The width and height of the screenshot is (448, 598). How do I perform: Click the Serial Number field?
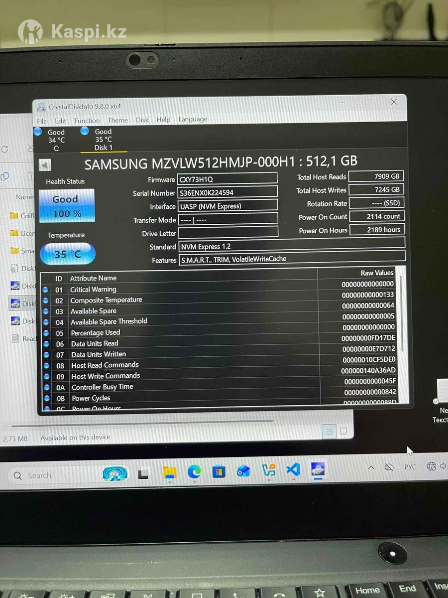pos(227,192)
